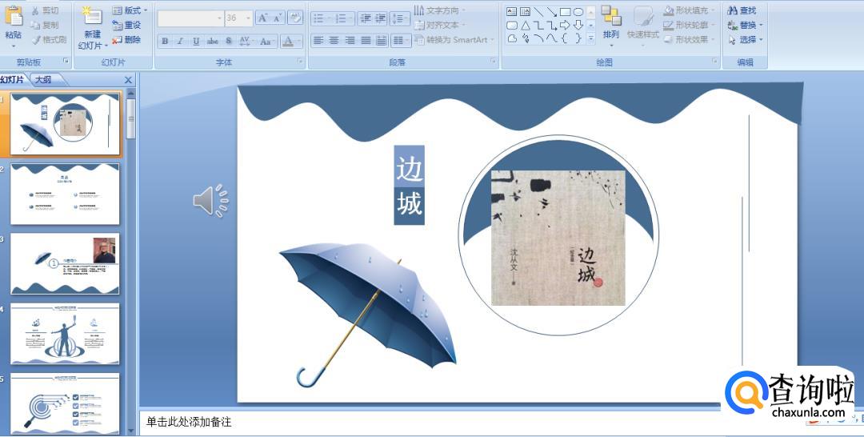Viewport: 864px width, 437px height.
Task: Align text right
Action: [x=350, y=40]
